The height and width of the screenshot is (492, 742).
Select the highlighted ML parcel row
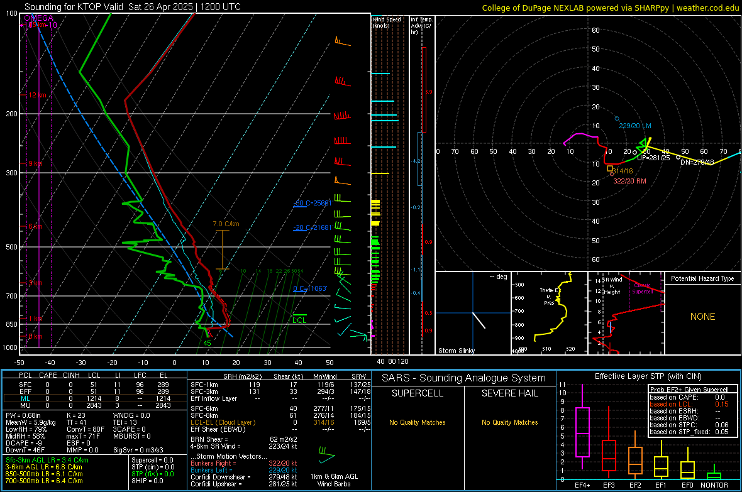coord(95,398)
